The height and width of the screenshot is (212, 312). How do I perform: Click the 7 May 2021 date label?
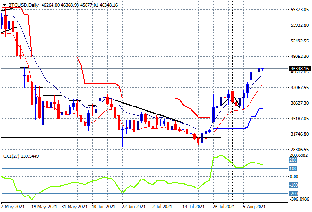click(x=13, y=206)
